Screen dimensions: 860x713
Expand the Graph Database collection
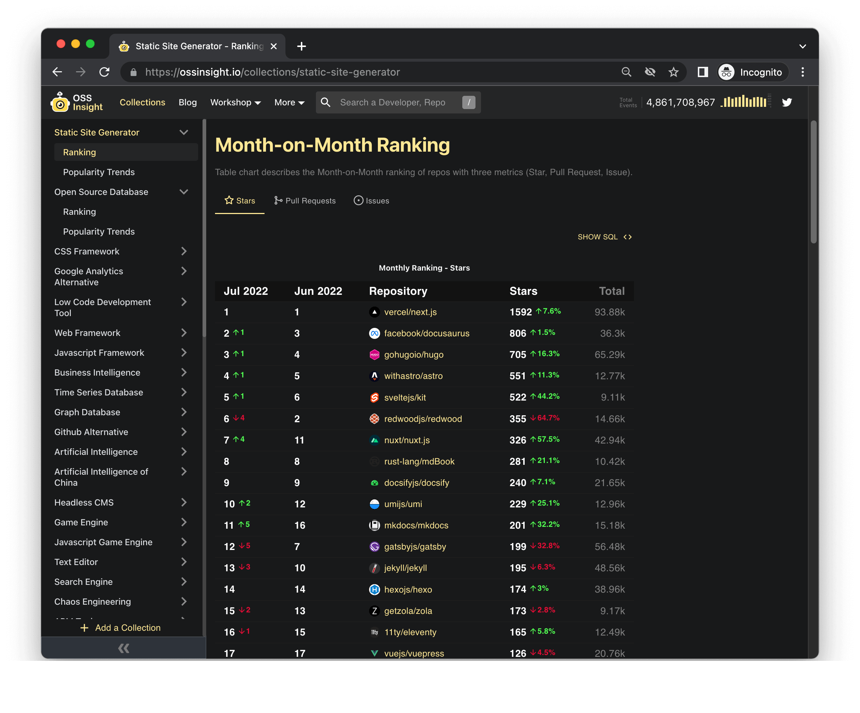[184, 412]
